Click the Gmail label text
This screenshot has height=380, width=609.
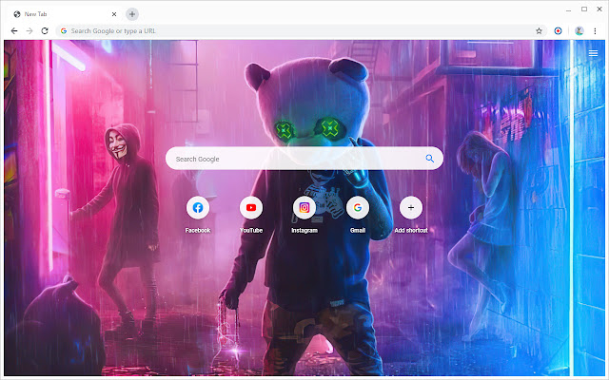pyautogui.click(x=358, y=230)
